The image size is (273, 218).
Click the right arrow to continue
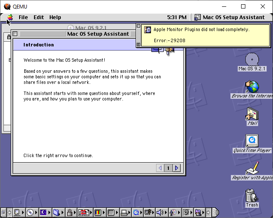tap(176, 168)
